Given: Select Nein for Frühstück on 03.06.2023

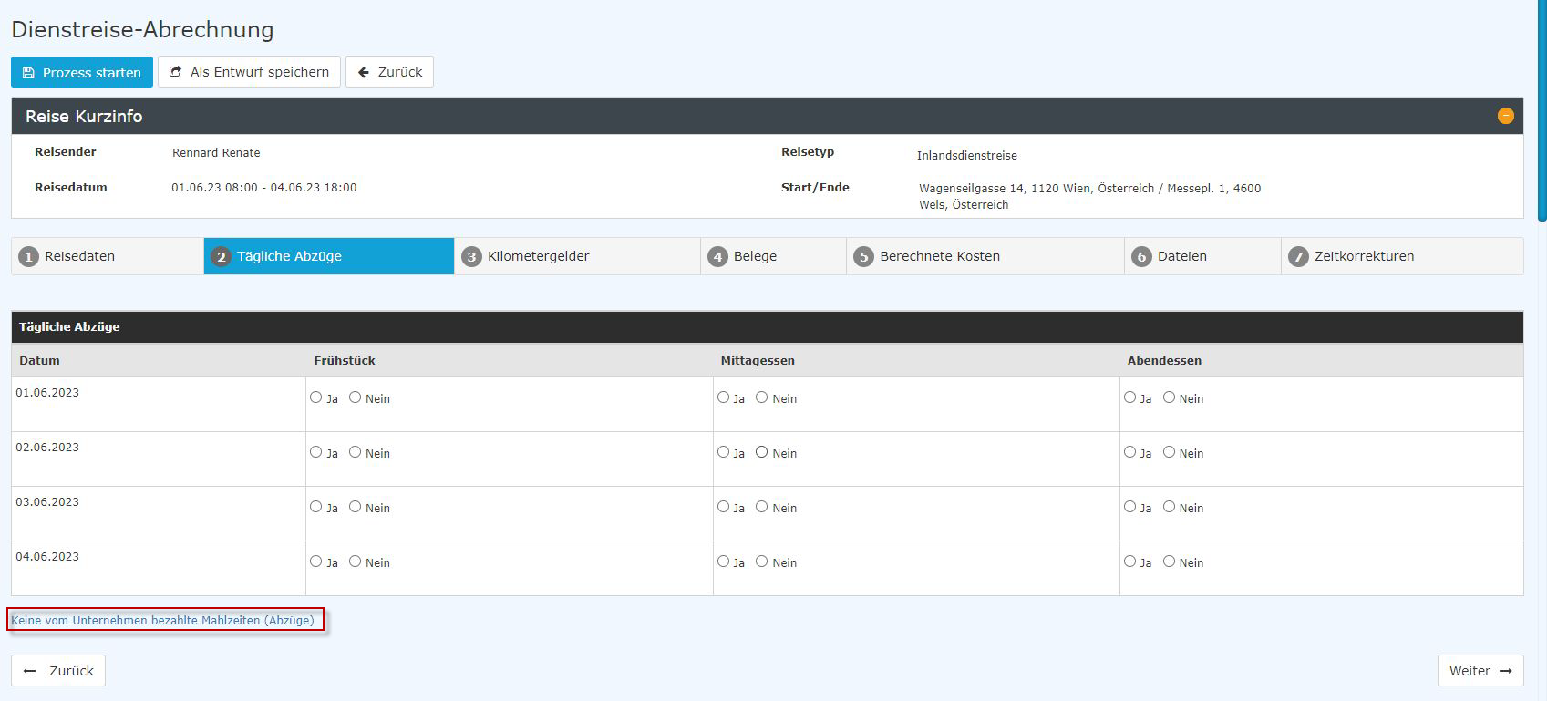Looking at the screenshot, I should (356, 507).
